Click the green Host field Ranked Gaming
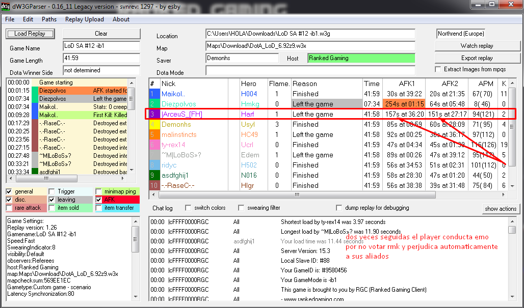 (x=361, y=58)
